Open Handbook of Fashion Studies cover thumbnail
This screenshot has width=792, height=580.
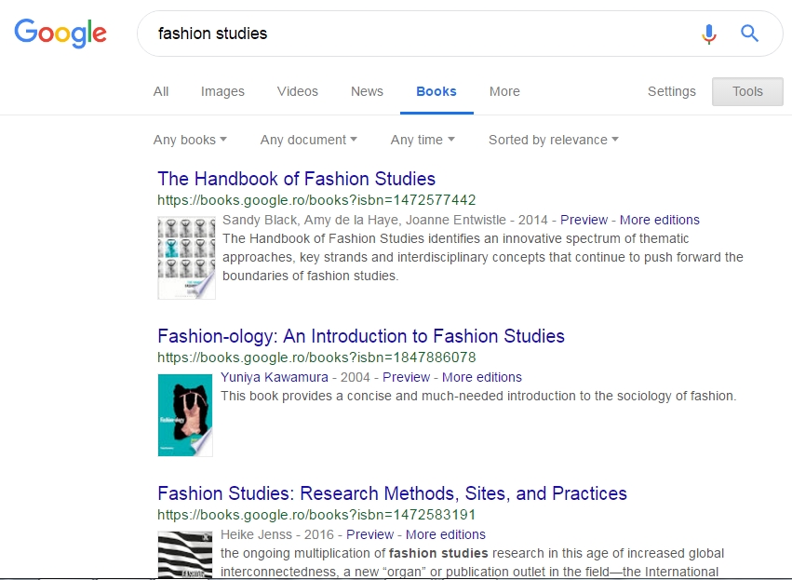186,257
